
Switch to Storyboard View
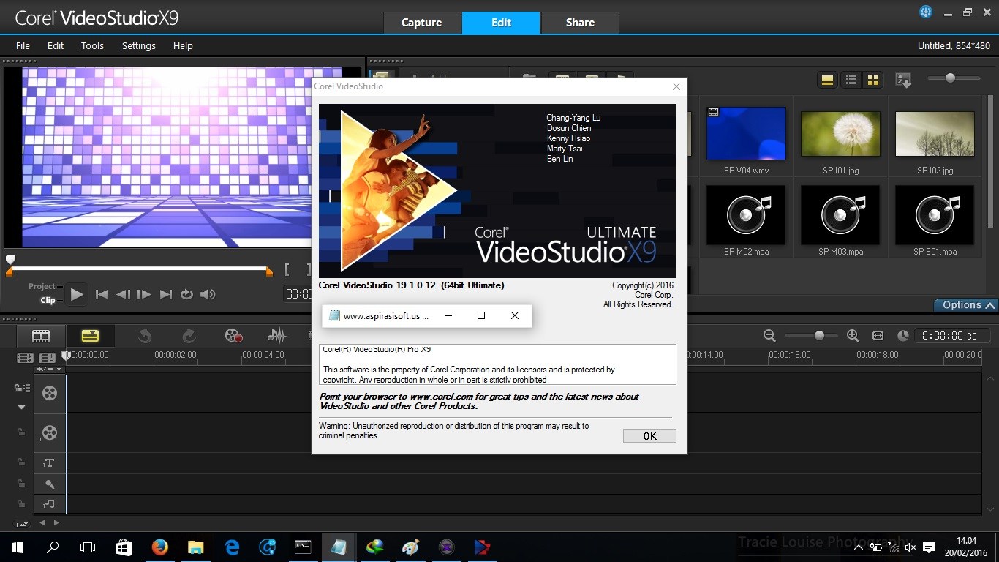click(41, 336)
